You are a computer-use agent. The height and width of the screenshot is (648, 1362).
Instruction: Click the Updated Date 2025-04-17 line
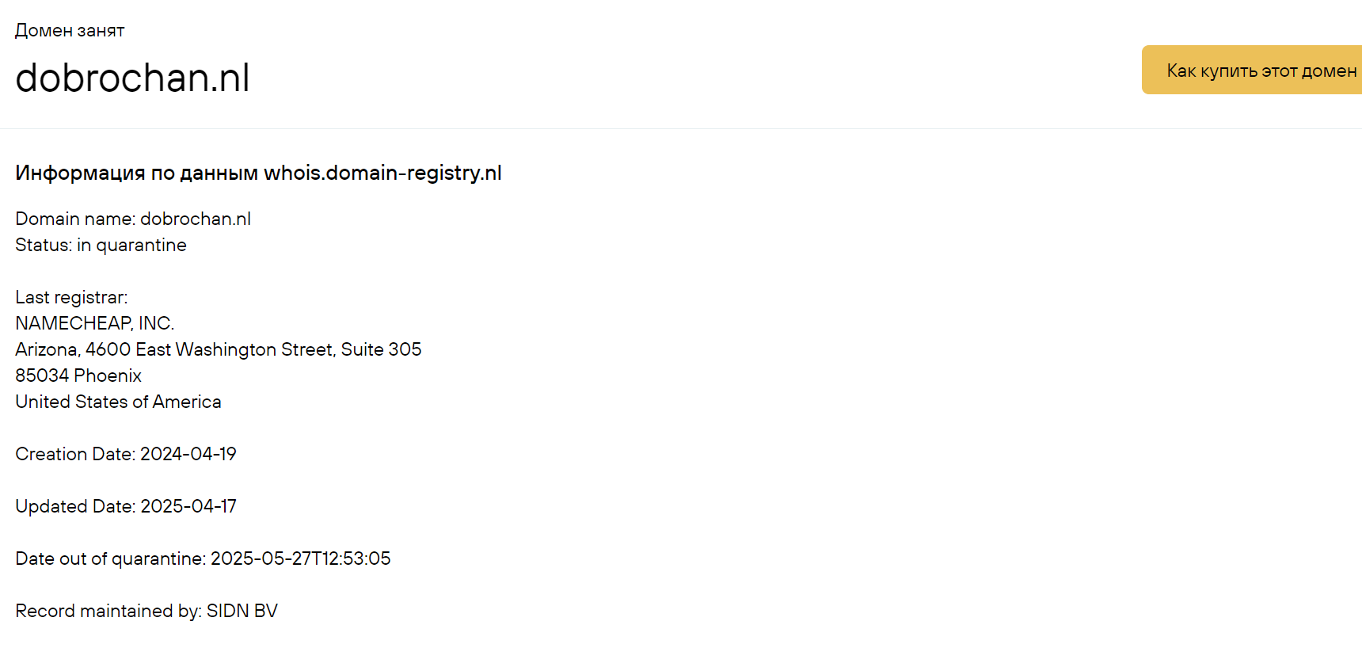(126, 506)
